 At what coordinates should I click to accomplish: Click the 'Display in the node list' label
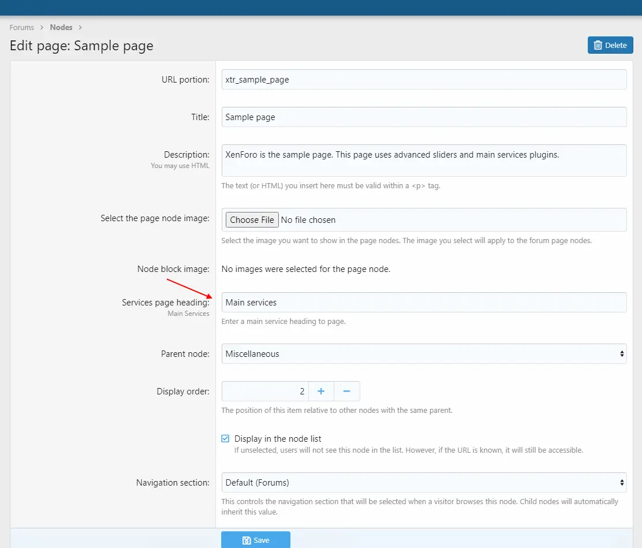[278, 439]
